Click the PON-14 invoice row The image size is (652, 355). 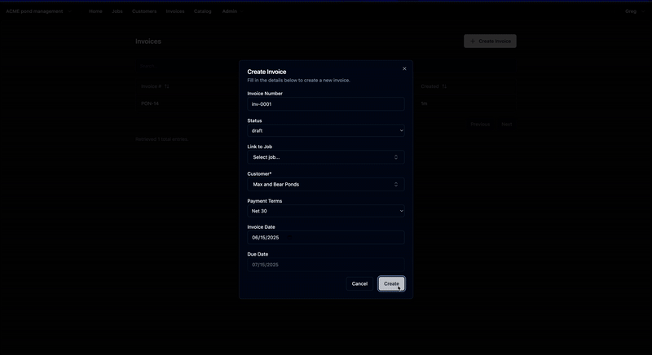(325, 103)
